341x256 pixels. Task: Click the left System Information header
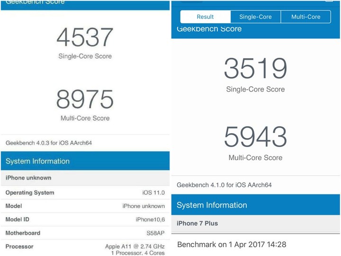click(x=85, y=161)
